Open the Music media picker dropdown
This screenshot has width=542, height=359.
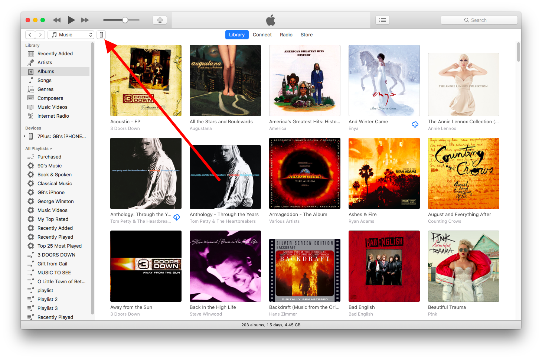click(71, 35)
